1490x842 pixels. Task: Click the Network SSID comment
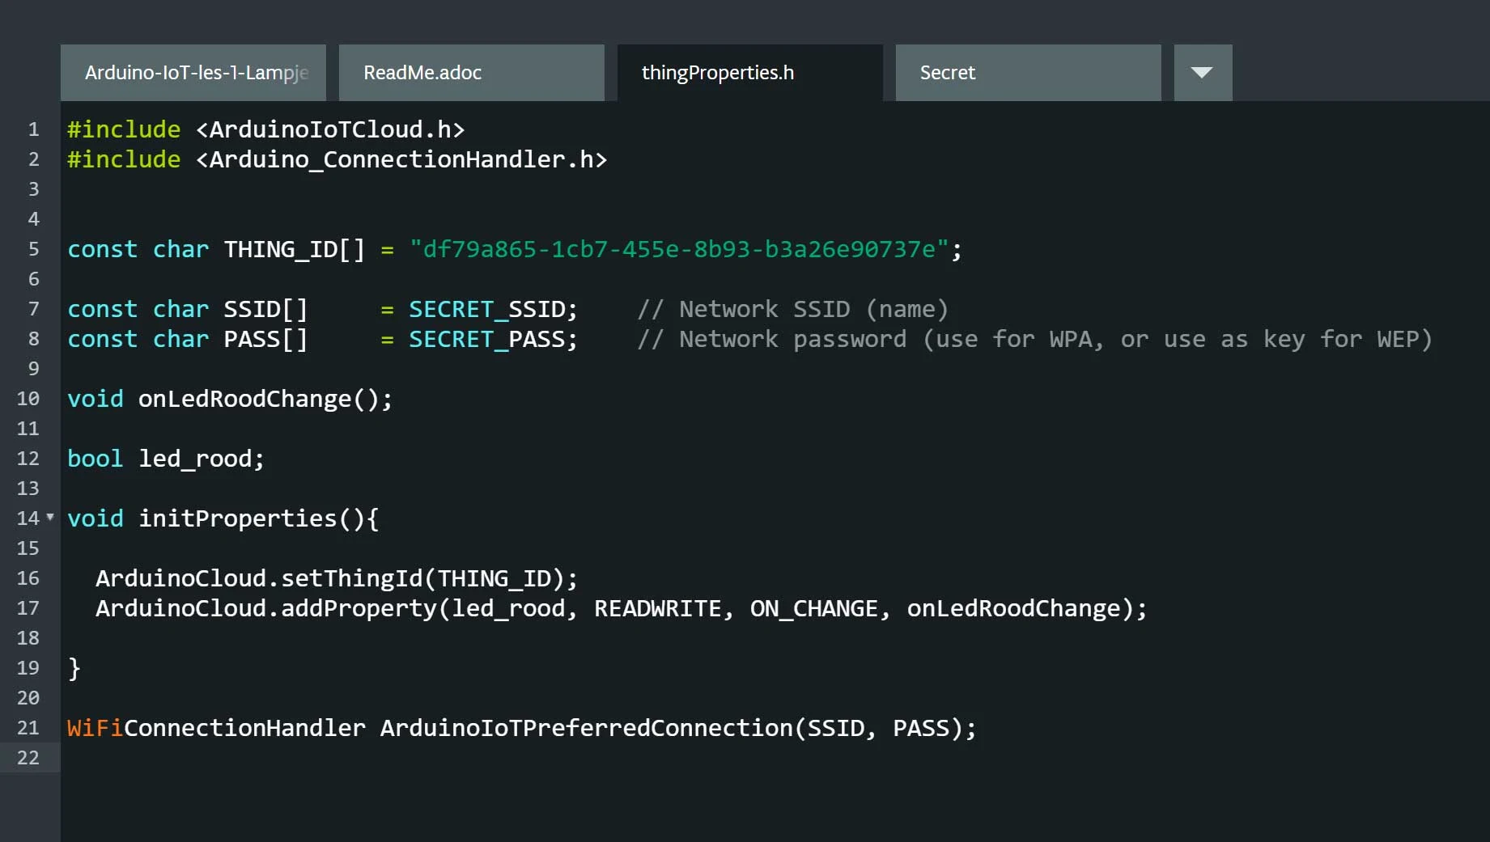[x=792, y=310]
